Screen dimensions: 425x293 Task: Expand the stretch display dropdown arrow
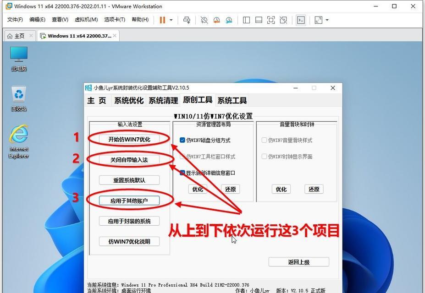click(327, 20)
